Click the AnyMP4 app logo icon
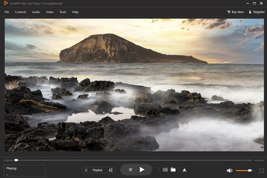 6,3
